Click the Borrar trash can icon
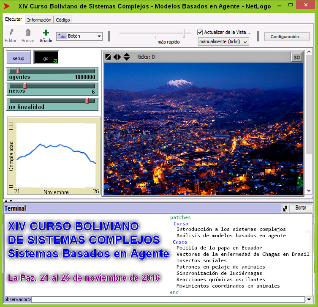318x307 pixels. click(x=28, y=33)
